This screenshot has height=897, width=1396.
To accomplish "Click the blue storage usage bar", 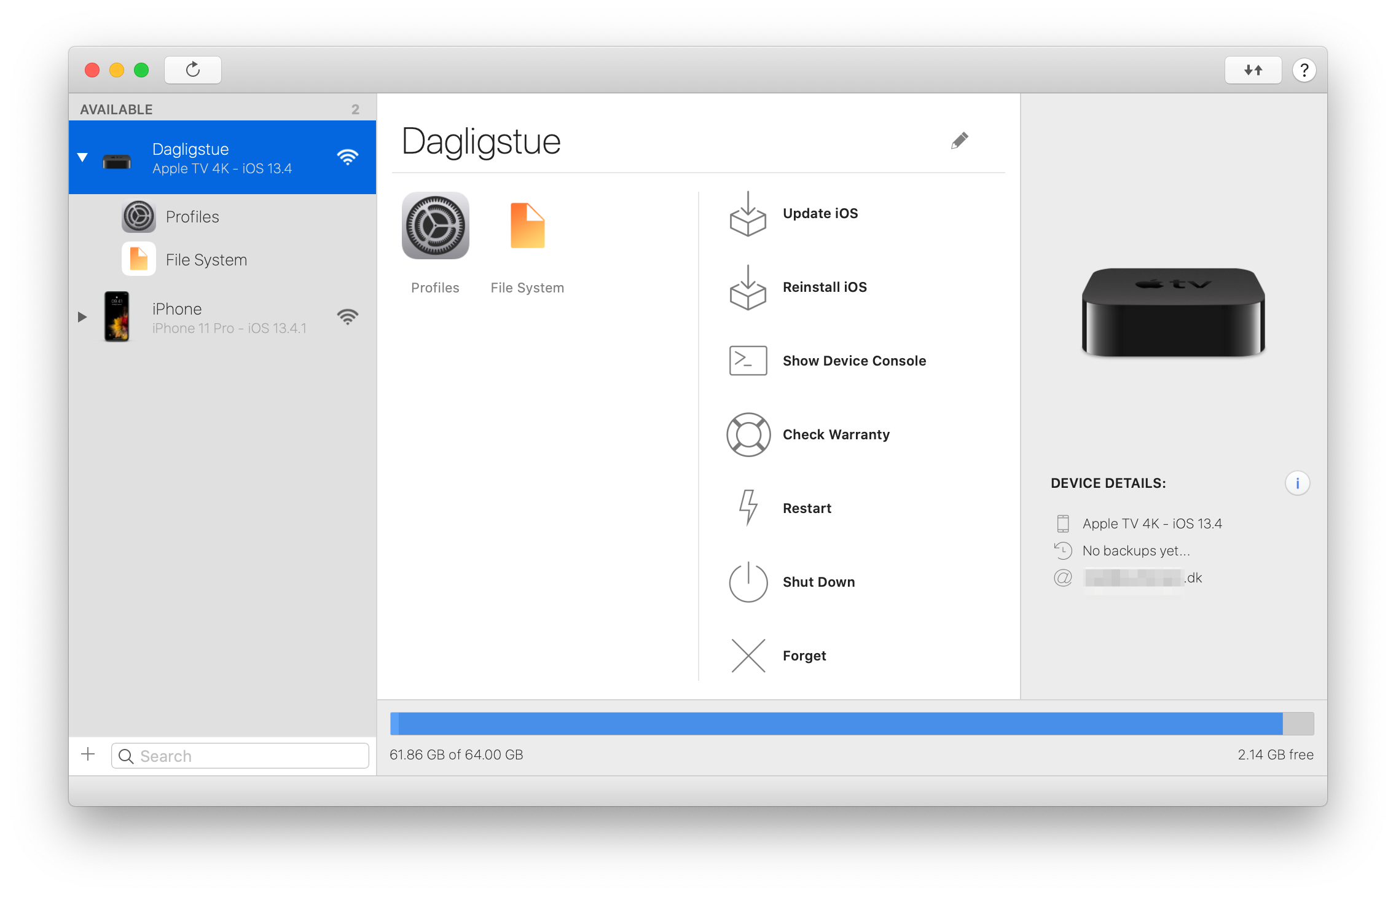I will click(x=836, y=724).
